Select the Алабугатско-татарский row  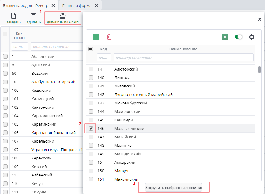(41, 82)
